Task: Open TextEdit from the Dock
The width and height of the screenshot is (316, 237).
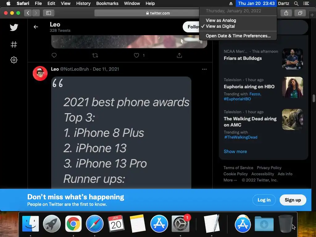Action: tap(212, 223)
